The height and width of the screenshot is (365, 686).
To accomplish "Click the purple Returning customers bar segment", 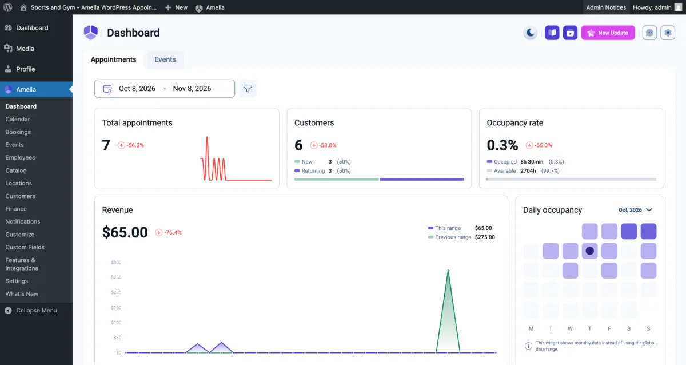I will tap(422, 179).
